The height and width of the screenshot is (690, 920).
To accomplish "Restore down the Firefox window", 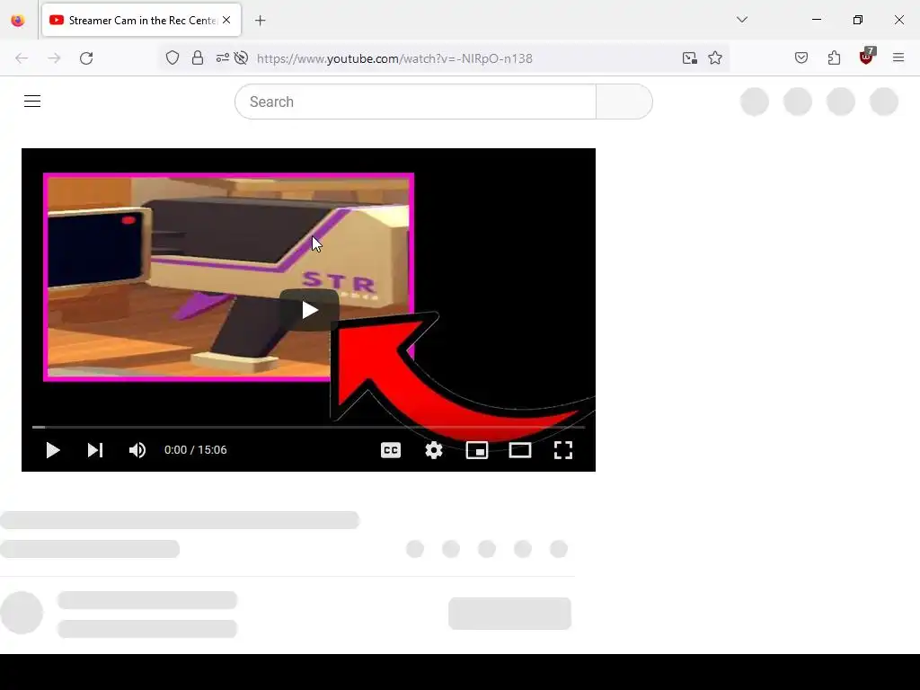I will click(x=858, y=20).
